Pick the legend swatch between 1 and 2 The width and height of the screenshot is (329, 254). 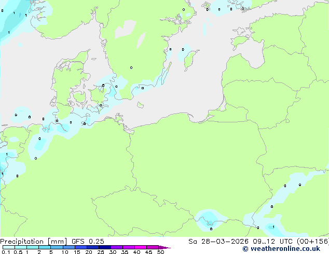[33, 247]
